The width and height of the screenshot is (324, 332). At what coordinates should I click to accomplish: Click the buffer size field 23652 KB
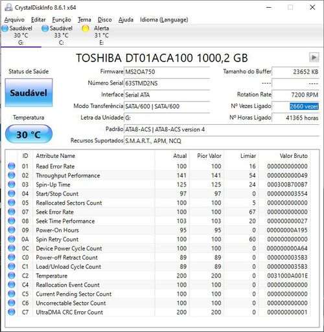pos(295,72)
